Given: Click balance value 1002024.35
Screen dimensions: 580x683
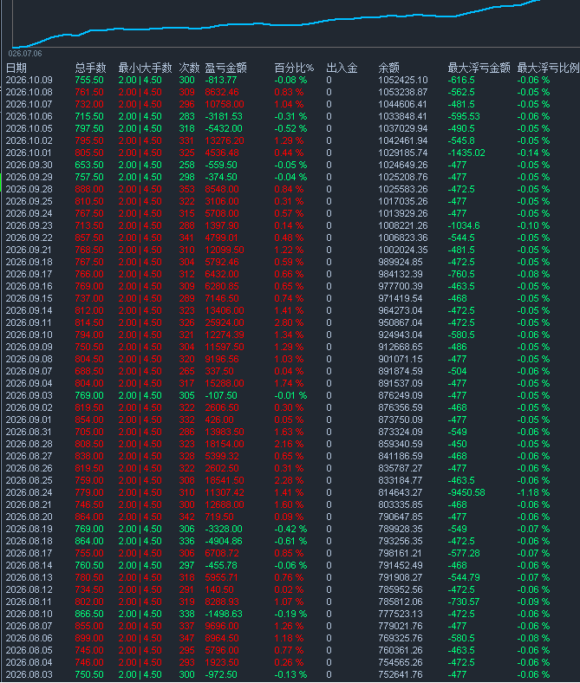Looking at the screenshot, I should 403,250.
